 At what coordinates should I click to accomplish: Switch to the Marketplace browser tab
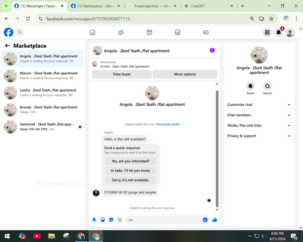[95, 6]
